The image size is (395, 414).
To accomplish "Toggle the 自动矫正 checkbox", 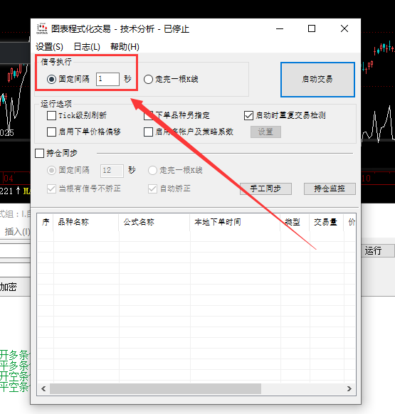I will tap(152, 189).
